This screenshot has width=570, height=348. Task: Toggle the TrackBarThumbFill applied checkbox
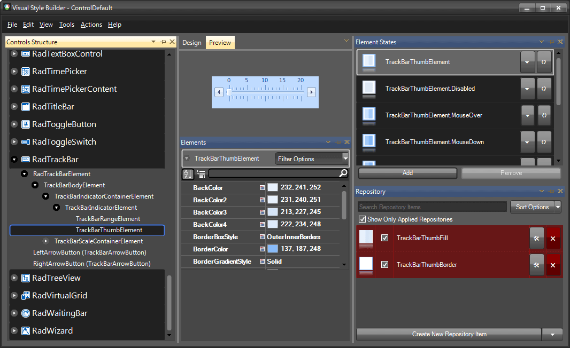[385, 238]
